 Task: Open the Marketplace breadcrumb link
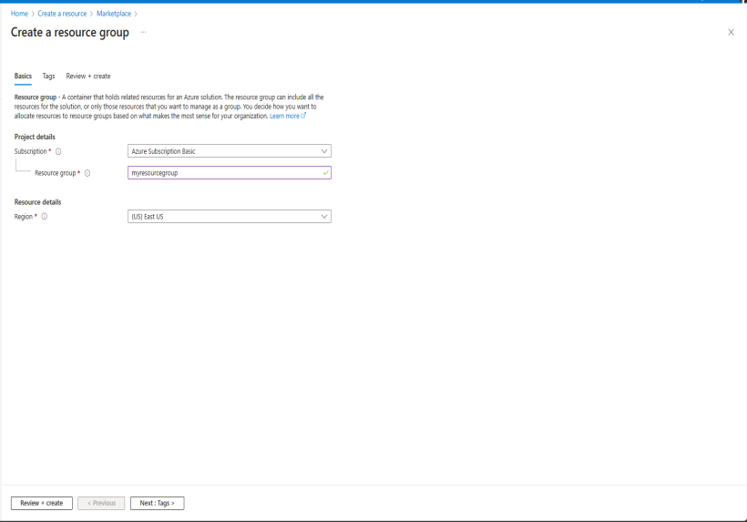(x=113, y=14)
